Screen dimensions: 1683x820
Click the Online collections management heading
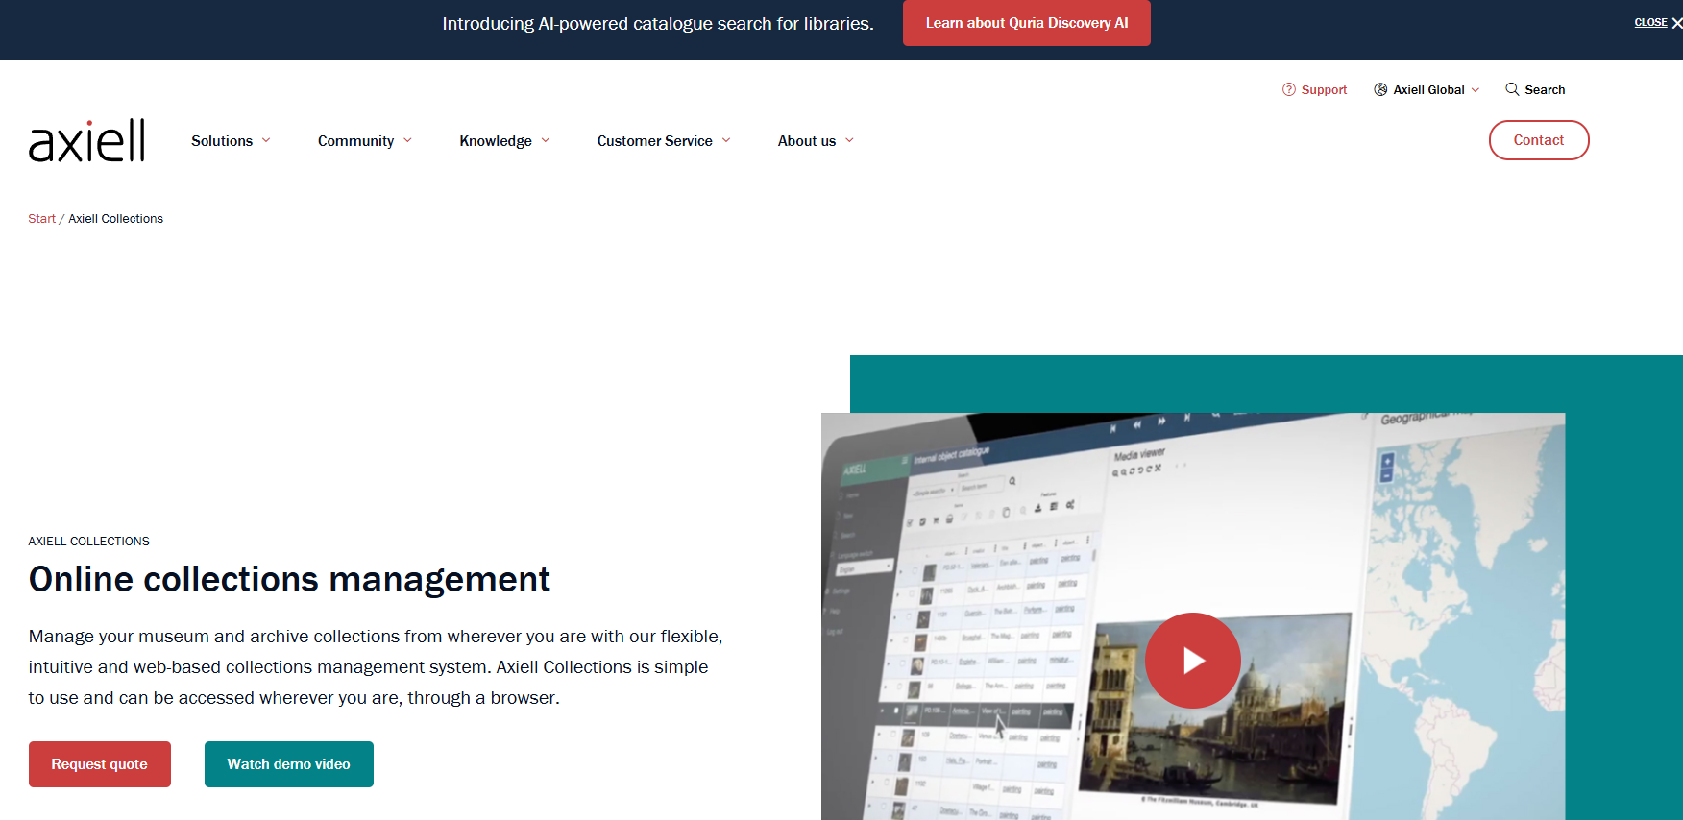click(289, 580)
